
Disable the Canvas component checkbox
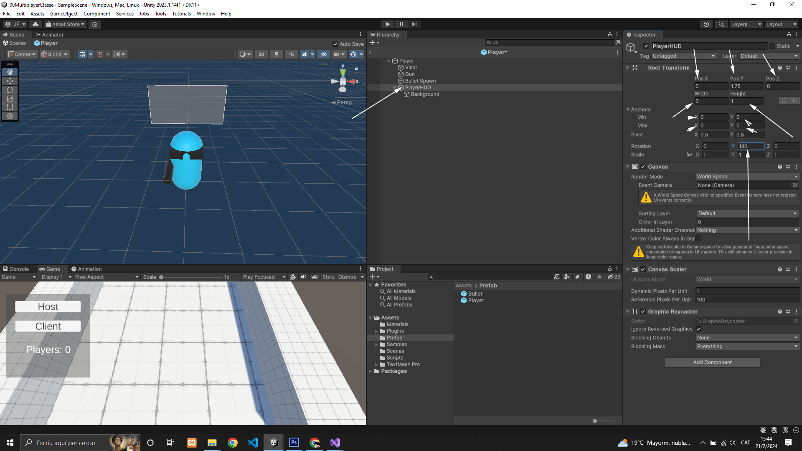[643, 167]
